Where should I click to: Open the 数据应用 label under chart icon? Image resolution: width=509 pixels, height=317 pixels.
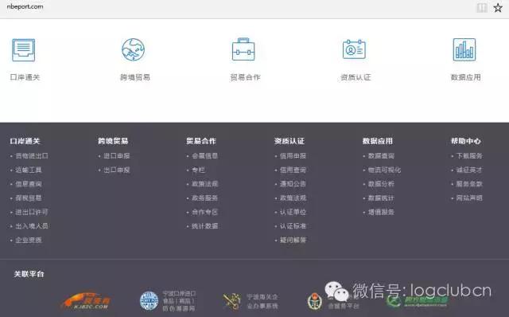(466, 77)
